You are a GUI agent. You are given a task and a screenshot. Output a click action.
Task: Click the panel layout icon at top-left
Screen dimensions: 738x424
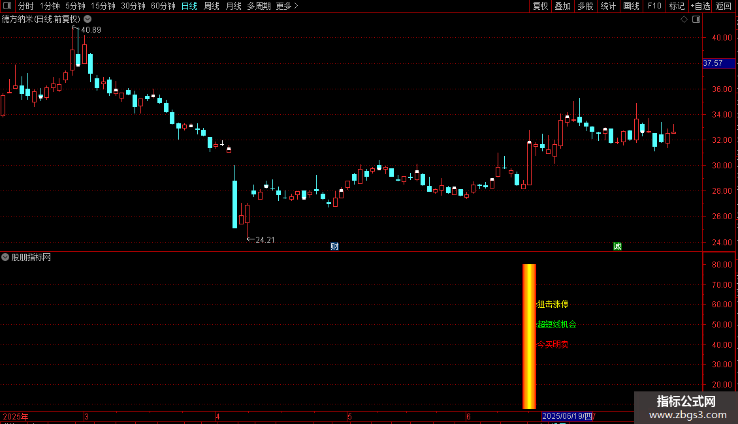7,6
